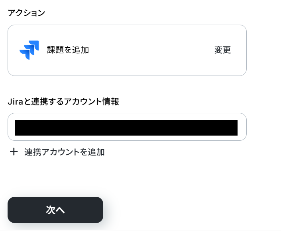The width and height of the screenshot is (281, 231).
Task: Click the blue Jira icon in action card
Action: (x=29, y=50)
